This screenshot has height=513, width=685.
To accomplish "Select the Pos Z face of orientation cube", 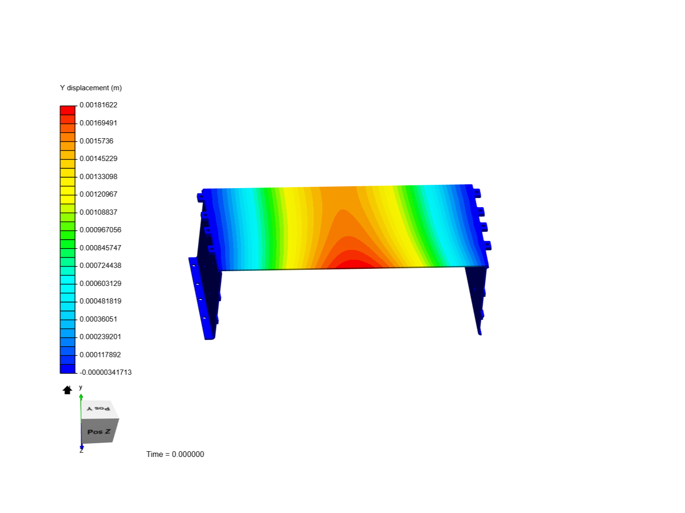I will (99, 431).
